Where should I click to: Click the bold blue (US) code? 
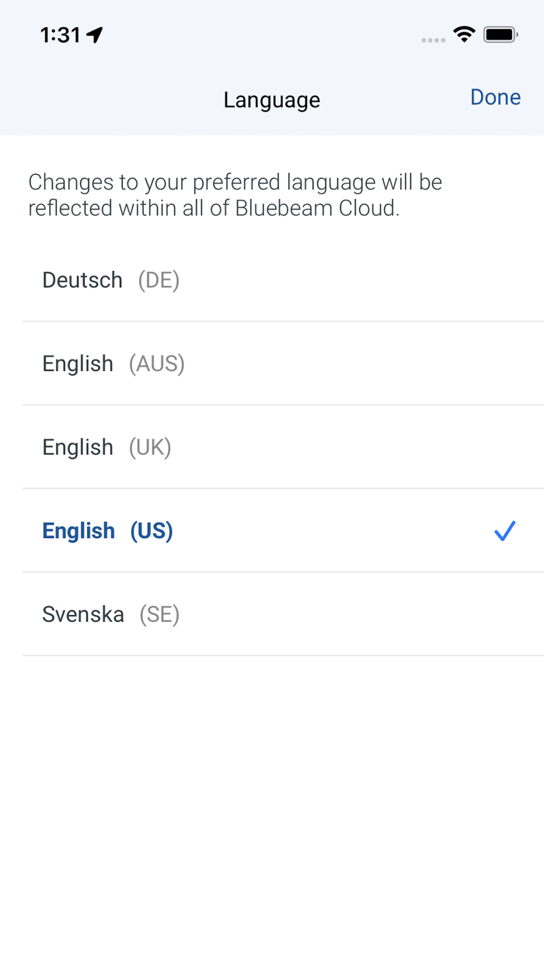[x=152, y=531]
